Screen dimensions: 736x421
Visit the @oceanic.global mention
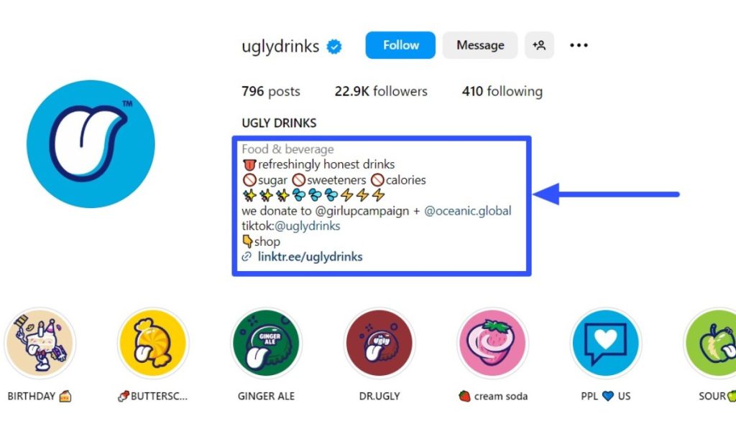pos(467,211)
